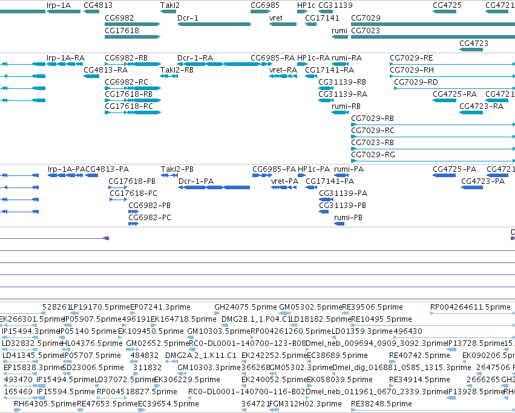This screenshot has height=413, width=515.
Task: Open the rumi-PB protein label
Action: click(x=348, y=218)
